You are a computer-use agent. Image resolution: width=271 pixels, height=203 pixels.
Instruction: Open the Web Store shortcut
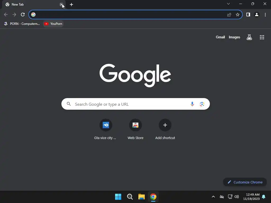point(135,129)
